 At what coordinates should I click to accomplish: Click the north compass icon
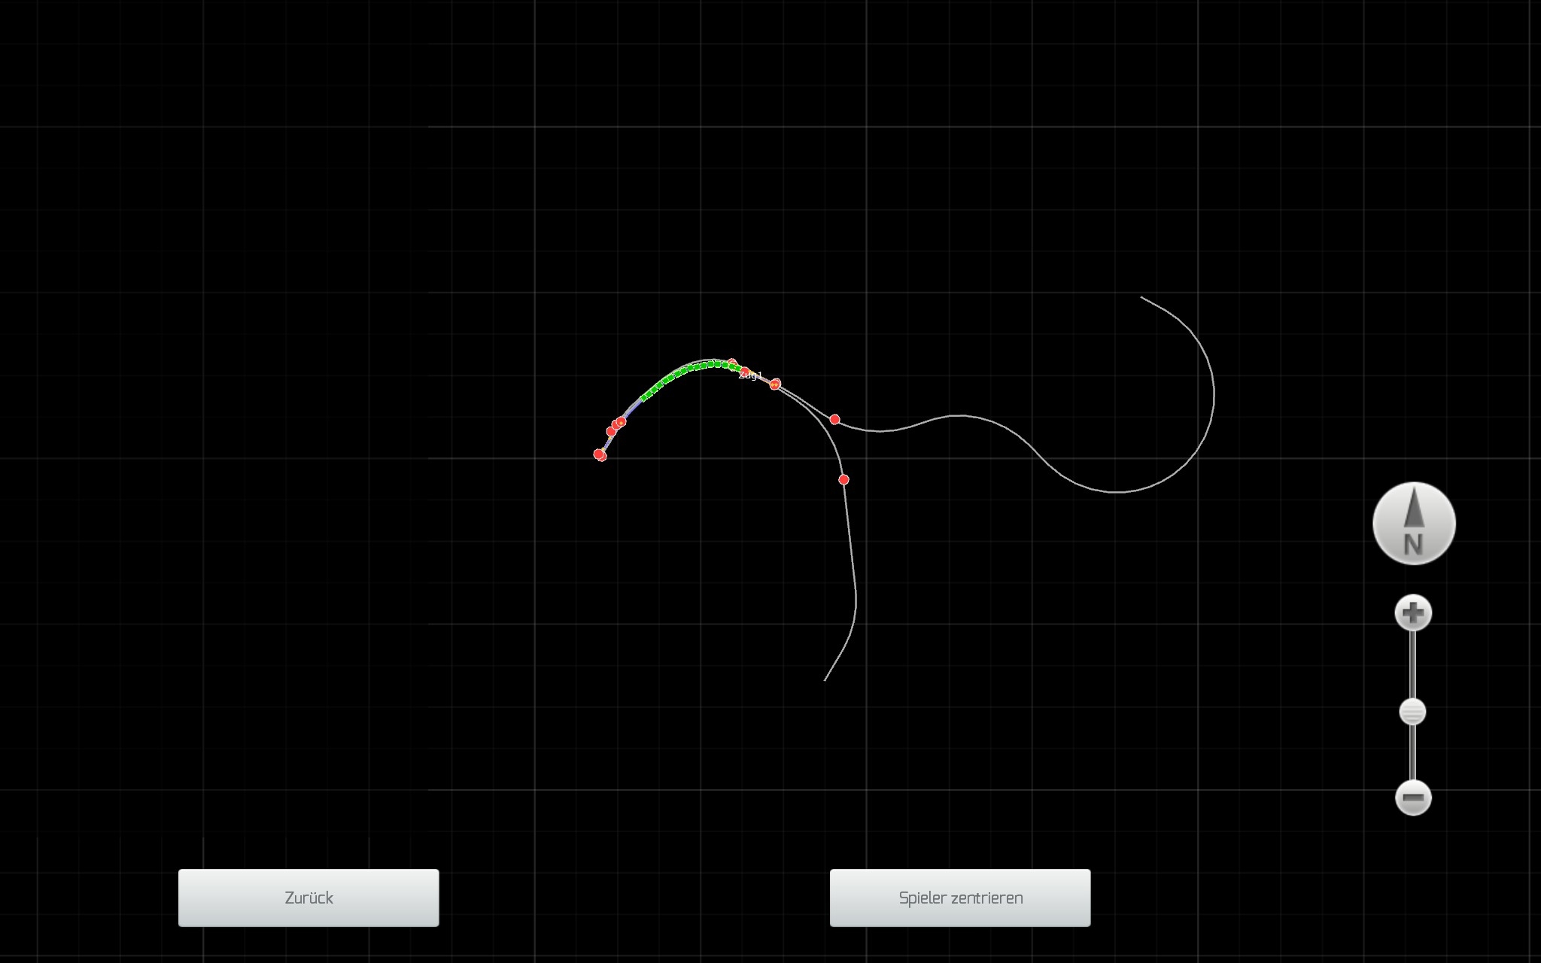click(x=1414, y=524)
